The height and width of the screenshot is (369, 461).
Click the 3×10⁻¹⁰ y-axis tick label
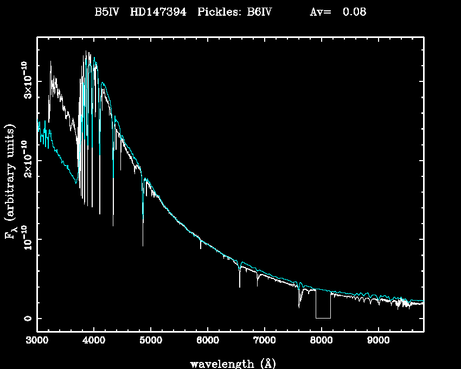[25, 81]
